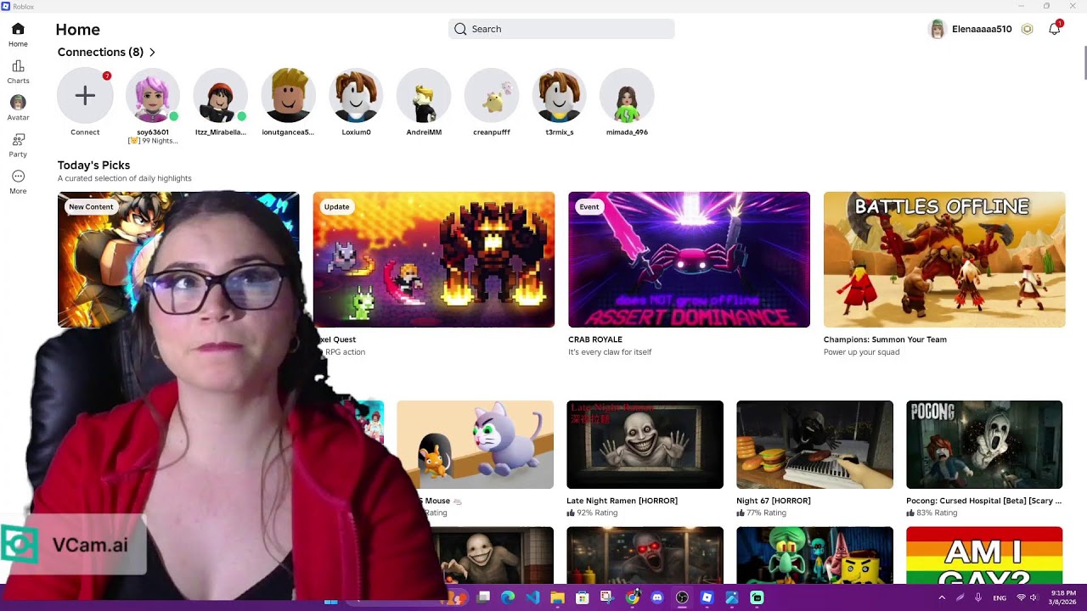Click the Connect plus button

85,96
